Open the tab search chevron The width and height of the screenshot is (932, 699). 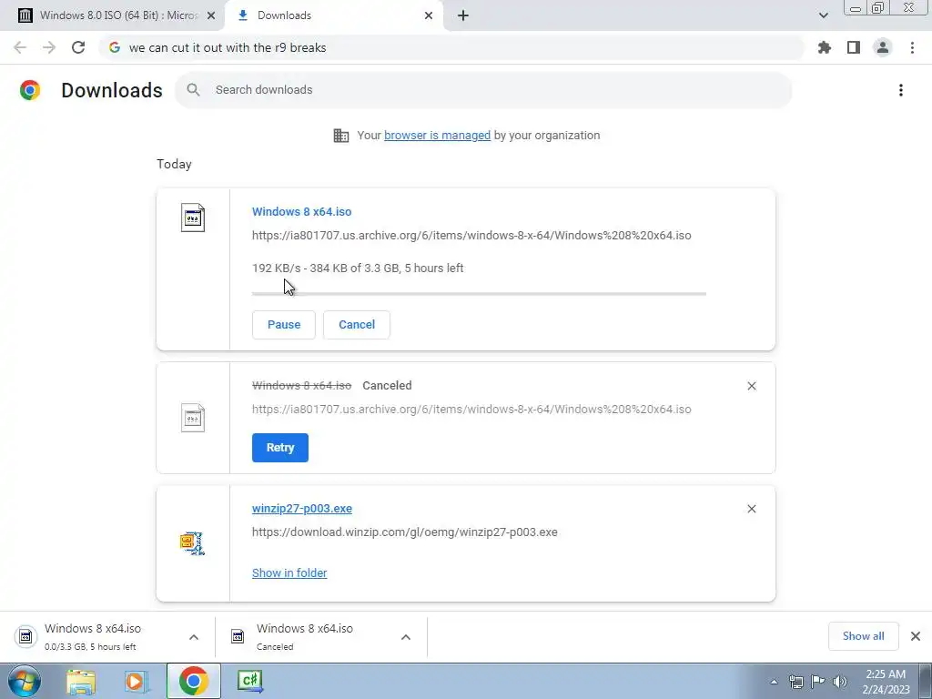[x=823, y=15]
